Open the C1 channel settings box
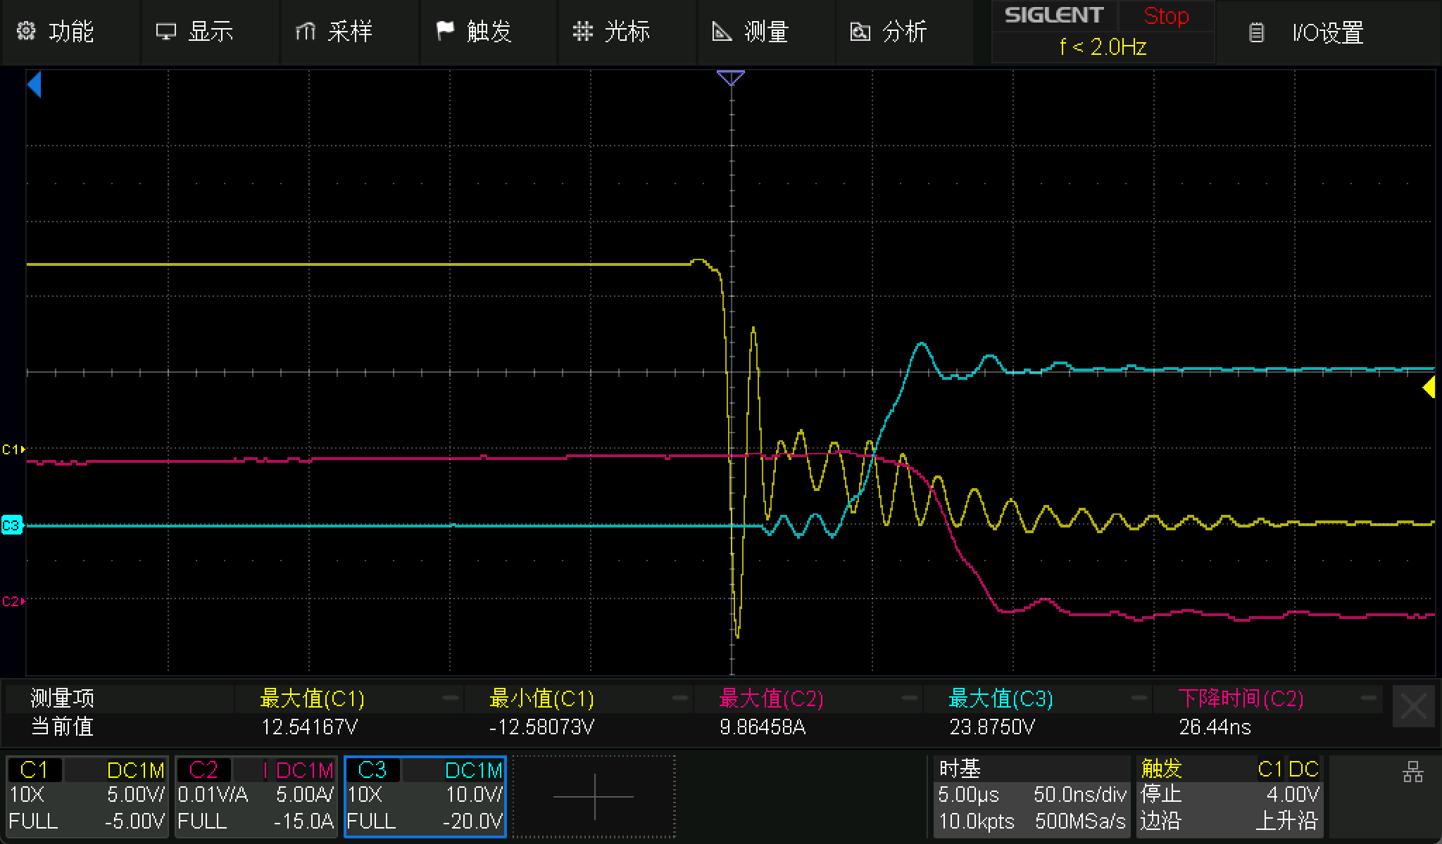This screenshot has width=1442, height=844. click(x=87, y=796)
